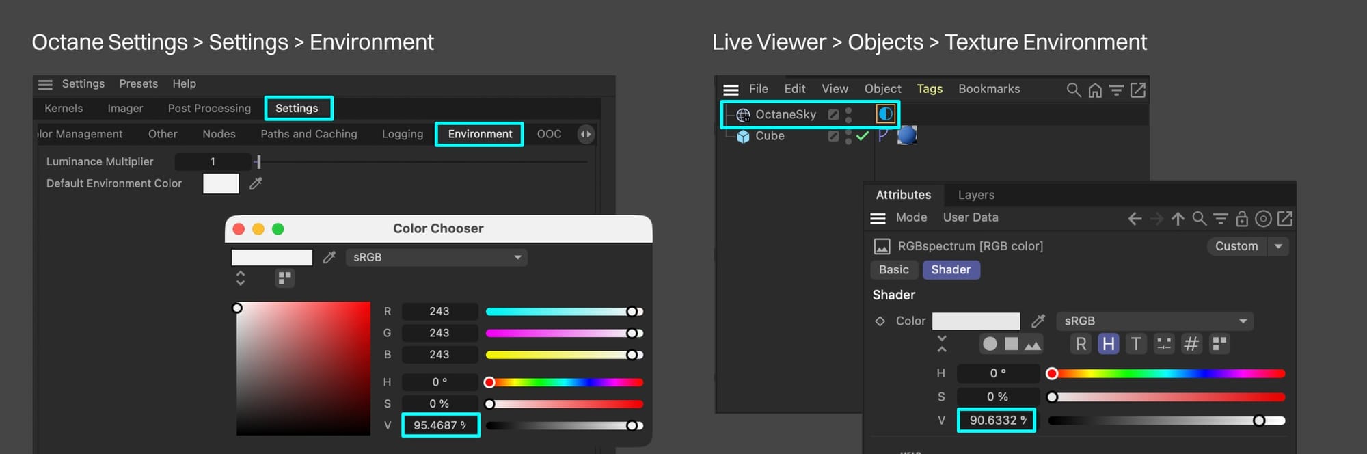This screenshot has height=454, width=1367.
Task: Click the Object Manager home icon
Action: point(1095,90)
